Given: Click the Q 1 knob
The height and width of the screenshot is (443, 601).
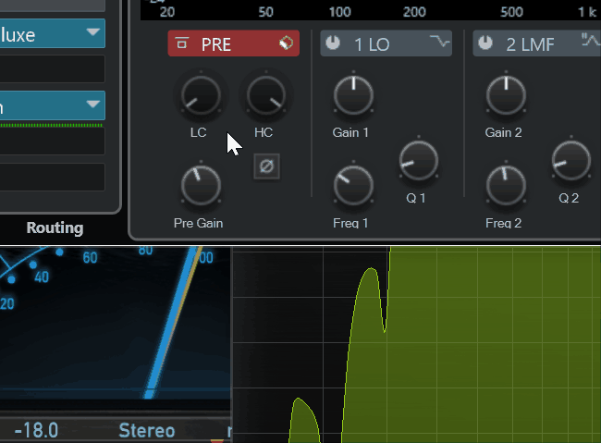Looking at the screenshot, I should click(x=417, y=161).
